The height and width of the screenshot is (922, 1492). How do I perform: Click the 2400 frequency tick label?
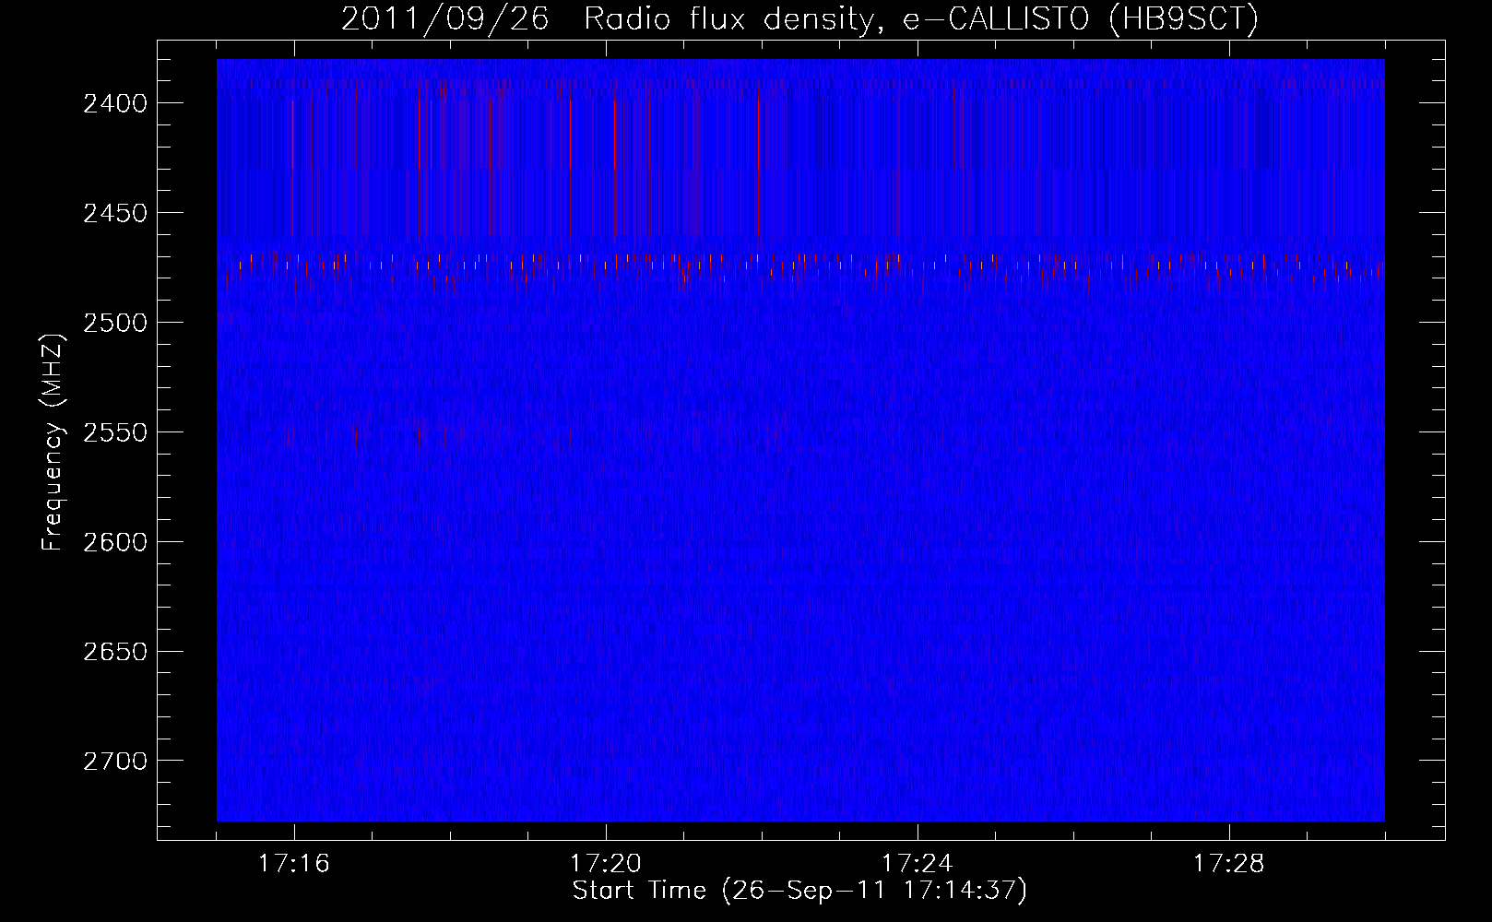[x=115, y=103]
